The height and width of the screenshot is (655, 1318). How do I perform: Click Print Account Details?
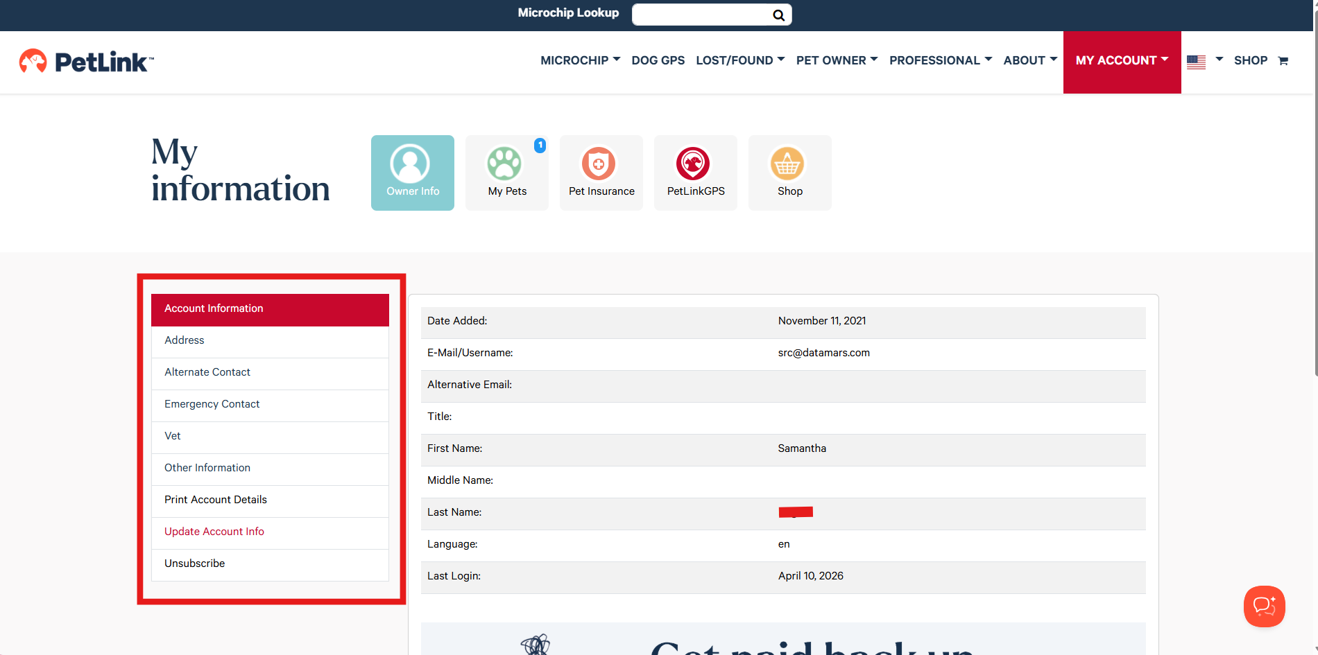tap(270, 500)
